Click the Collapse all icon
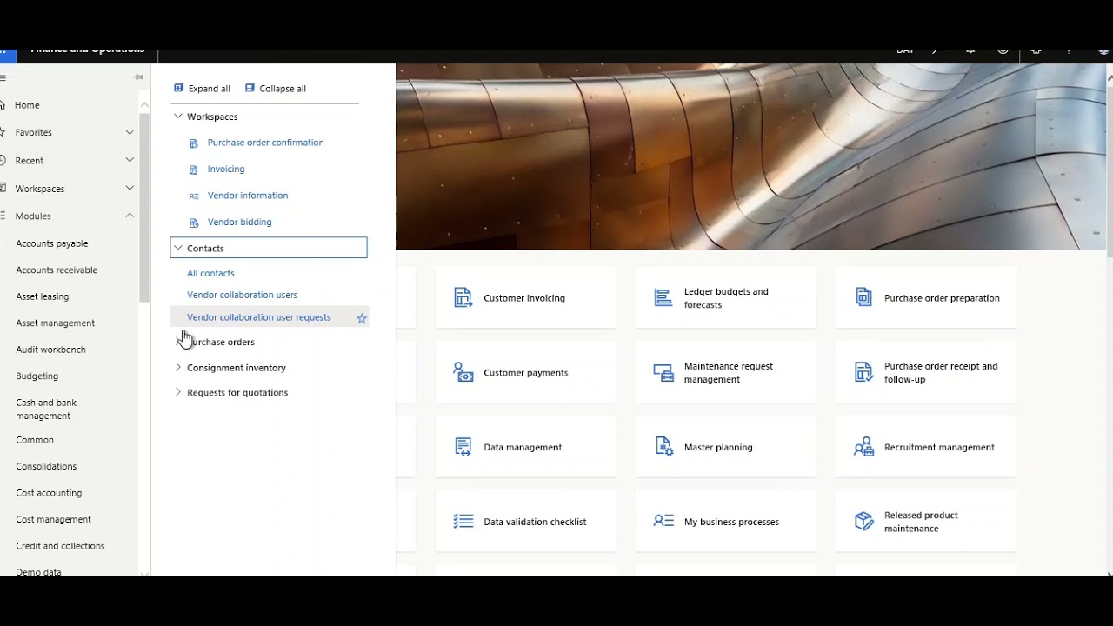This screenshot has height=626, width=1113. [250, 88]
